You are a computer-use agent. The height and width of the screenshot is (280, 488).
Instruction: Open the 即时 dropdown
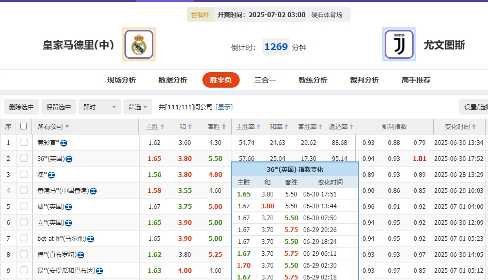point(100,107)
